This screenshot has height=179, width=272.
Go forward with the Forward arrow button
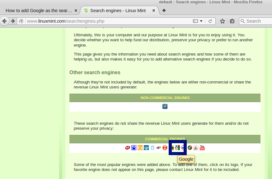(x=13, y=21)
